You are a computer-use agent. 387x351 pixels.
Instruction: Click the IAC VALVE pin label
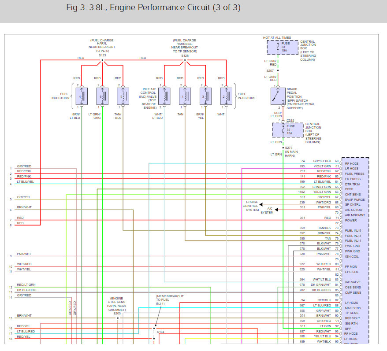click(x=353, y=282)
